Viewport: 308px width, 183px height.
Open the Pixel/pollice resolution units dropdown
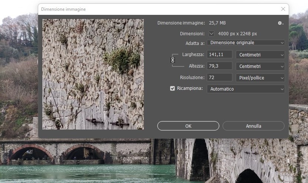pos(260,78)
